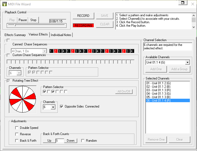This screenshot has height=151, width=197.
Task: Enable the Double Speed checkbox
Action: click(x=17, y=128)
